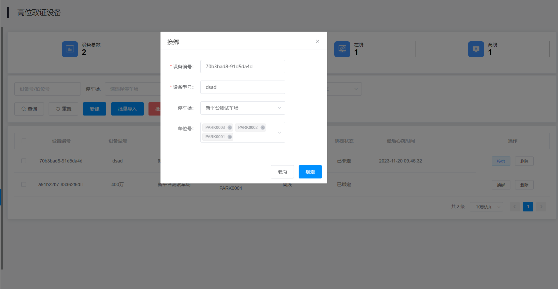Click the 设备型号 input field

[x=243, y=87]
